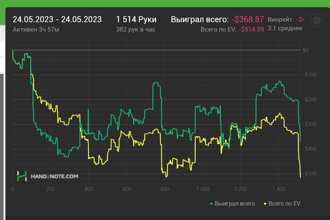Click the -$514.09 EV total value
Image resolution: width=330 pixels, height=220 pixels.
pyautogui.click(x=251, y=29)
